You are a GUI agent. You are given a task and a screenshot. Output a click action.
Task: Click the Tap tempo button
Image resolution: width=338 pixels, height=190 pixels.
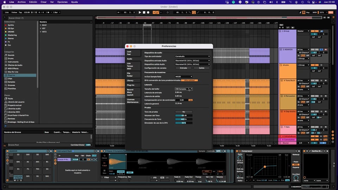coord(20,13)
